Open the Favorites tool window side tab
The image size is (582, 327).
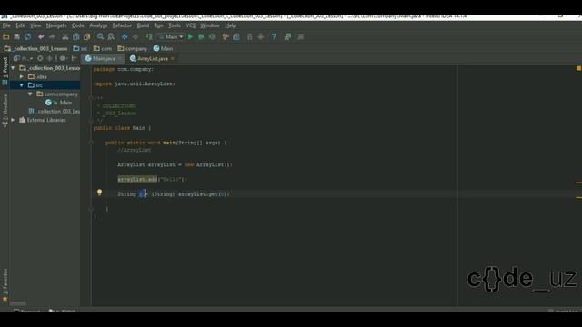(x=5, y=284)
